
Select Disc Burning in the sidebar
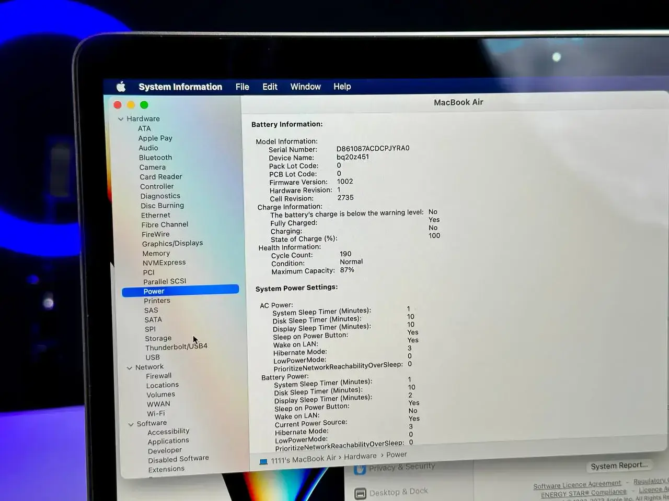[162, 206]
